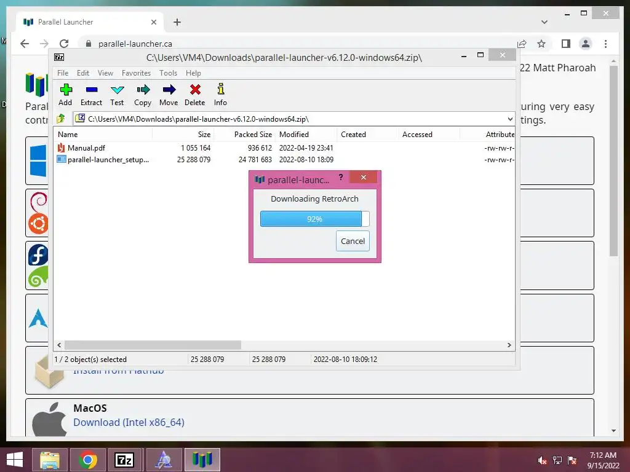The width and height of the screenshot is (630, 472).
Task: Open the Chrome side panel
Action: click(x=566, y=44)
